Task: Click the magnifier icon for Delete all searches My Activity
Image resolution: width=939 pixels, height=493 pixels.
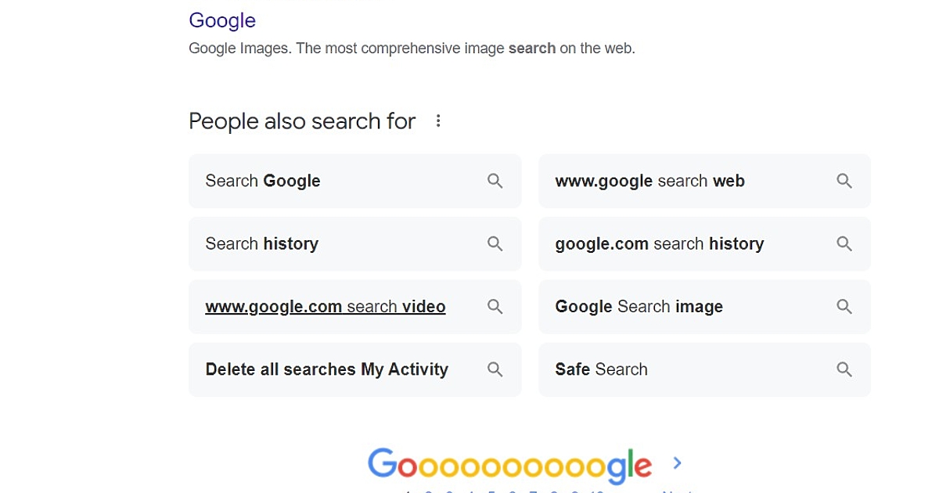Action: (495, 369)
